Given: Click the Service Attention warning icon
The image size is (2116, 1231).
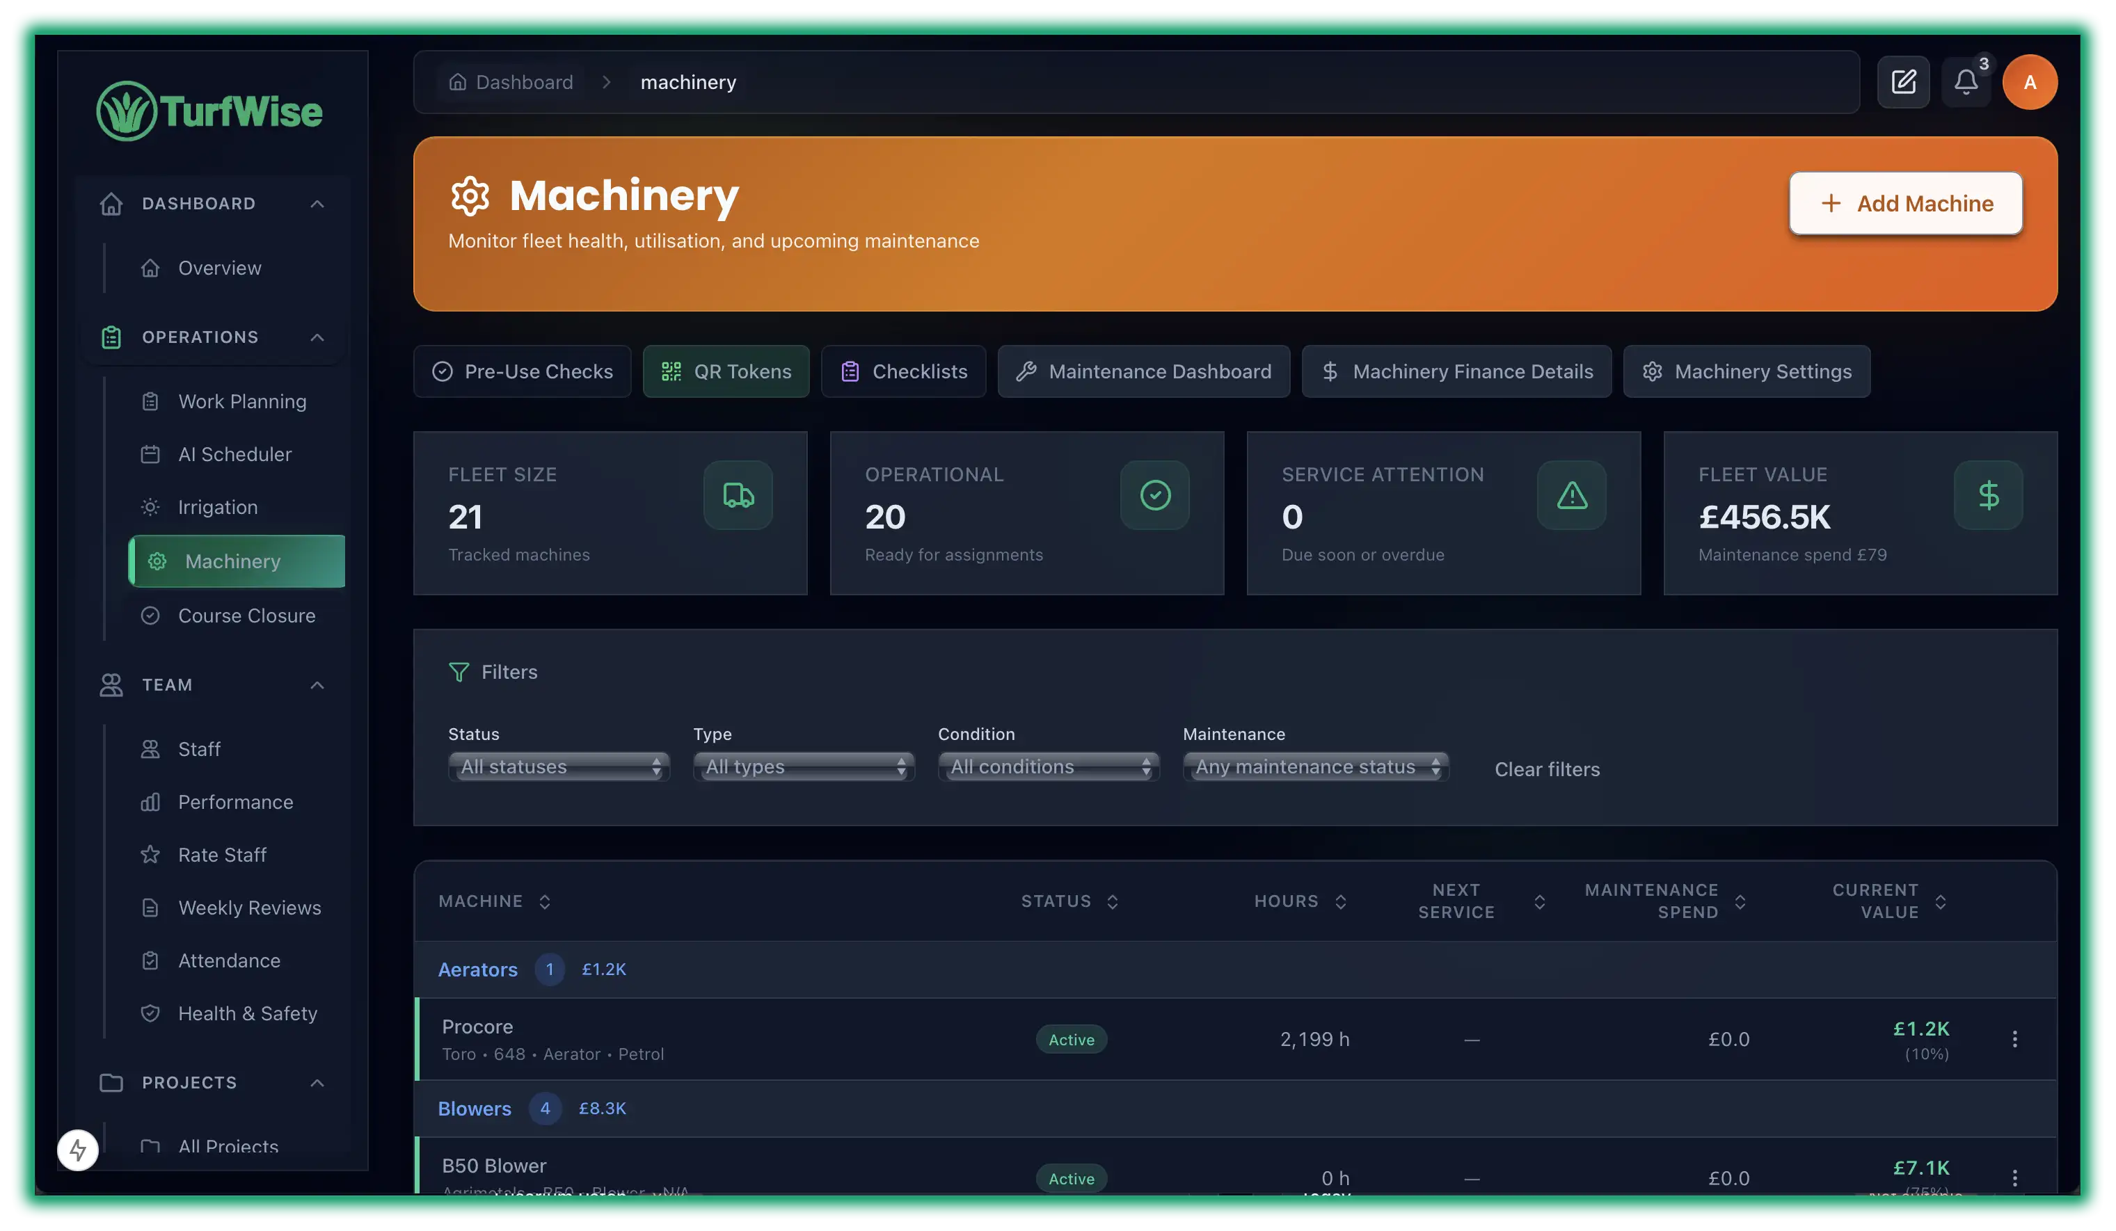Looking at the screenshot, I should point(1571,495).
